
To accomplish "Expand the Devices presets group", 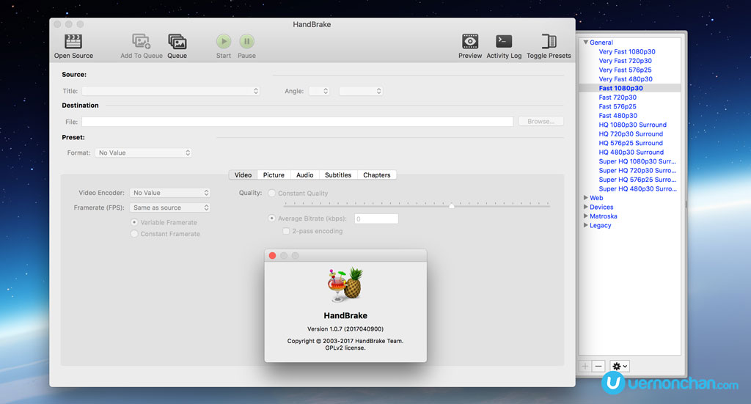I will point(585,207).
